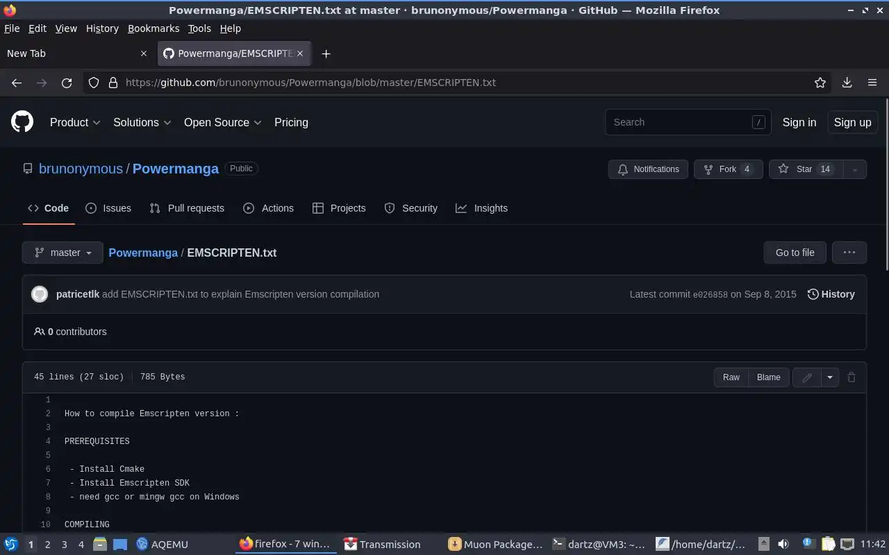
Task: Switch to dartz@VM3 terminal taskbar entry
Action: (599, 544)
